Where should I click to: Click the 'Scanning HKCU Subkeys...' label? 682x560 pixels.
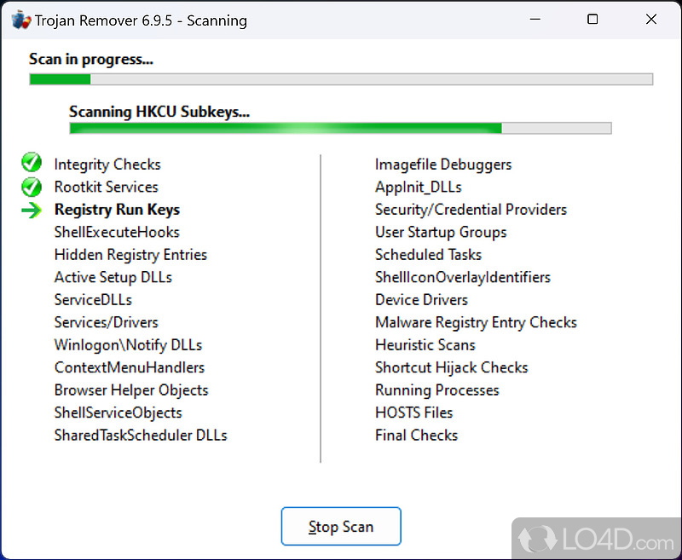159,112
